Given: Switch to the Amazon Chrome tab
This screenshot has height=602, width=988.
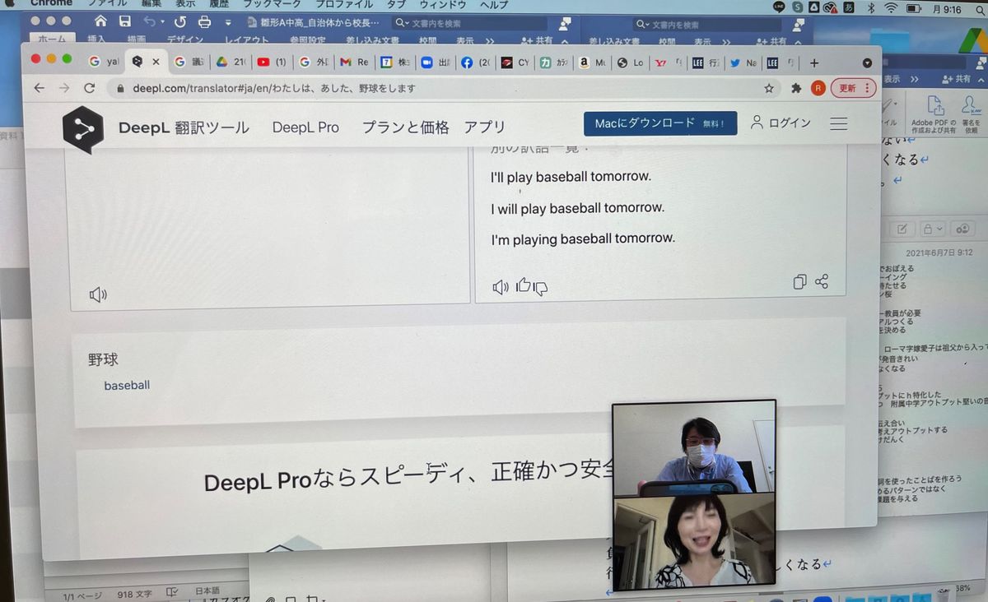Looking at the screenshot, I should (594, 63).
